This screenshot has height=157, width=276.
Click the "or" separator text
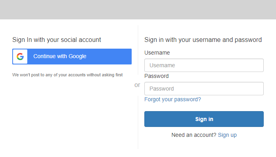pos(137,85)
